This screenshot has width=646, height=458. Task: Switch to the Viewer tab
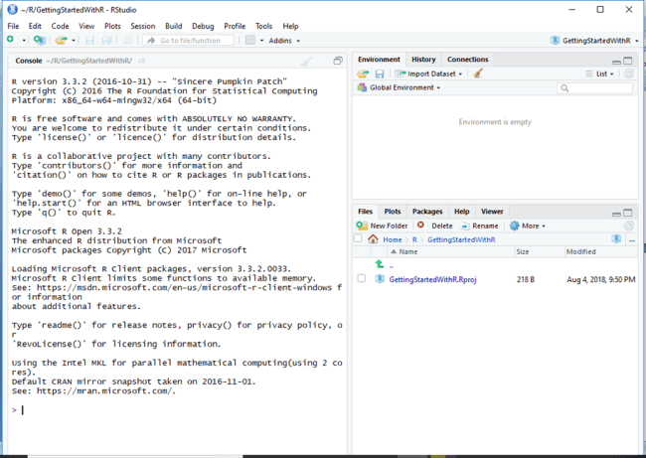tap(492, 212)
